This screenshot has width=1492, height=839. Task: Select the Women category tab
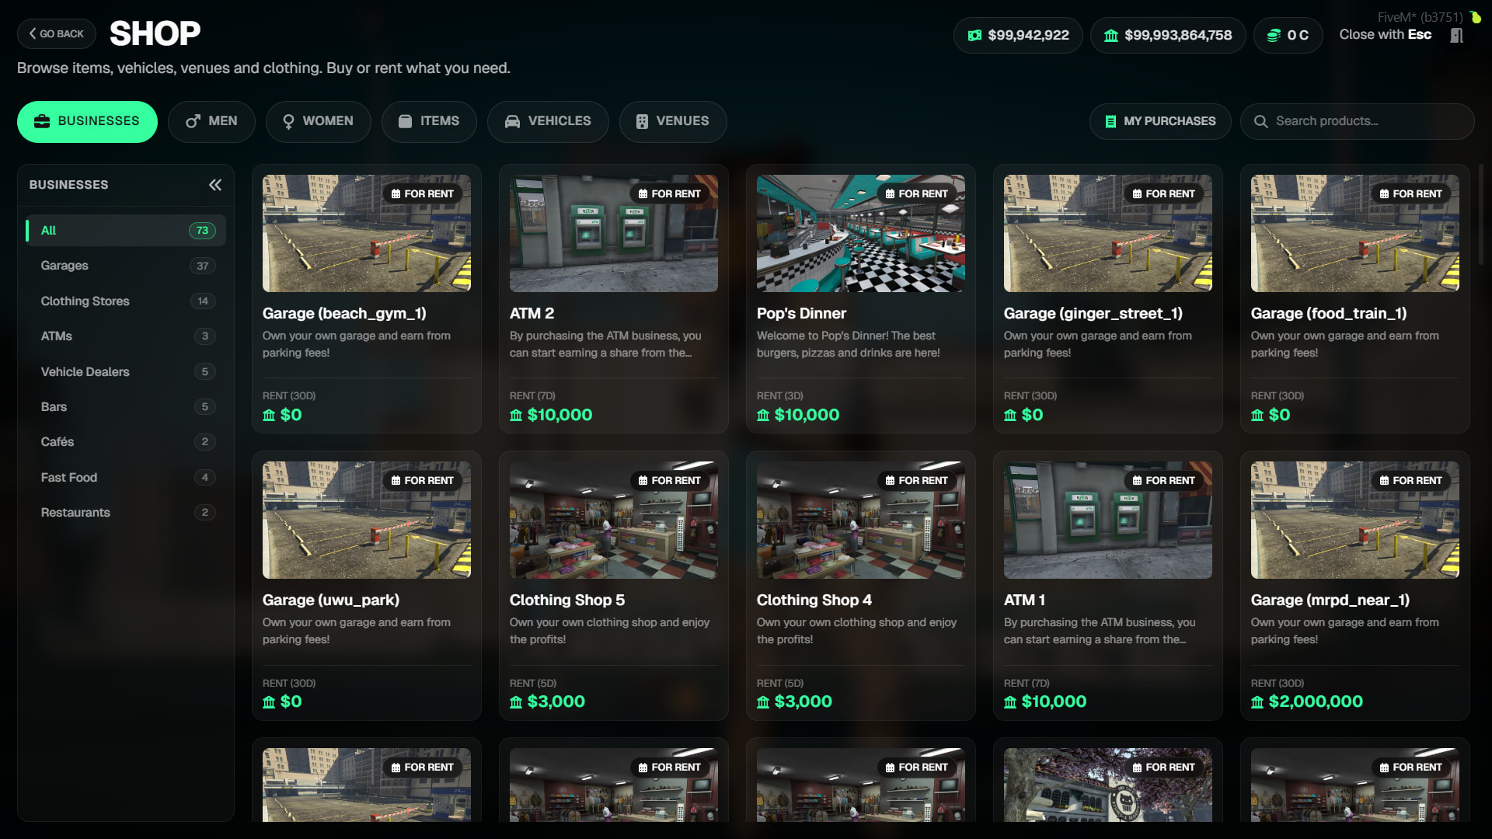[318, 121]
